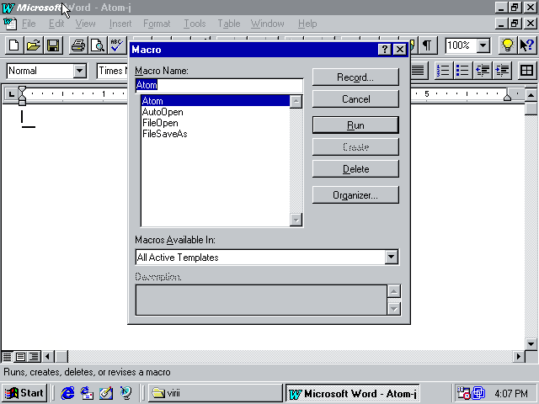
Task: Apply justify alignment in formatting toolbar
Action: pyautogui.click(x=419, y=71)
